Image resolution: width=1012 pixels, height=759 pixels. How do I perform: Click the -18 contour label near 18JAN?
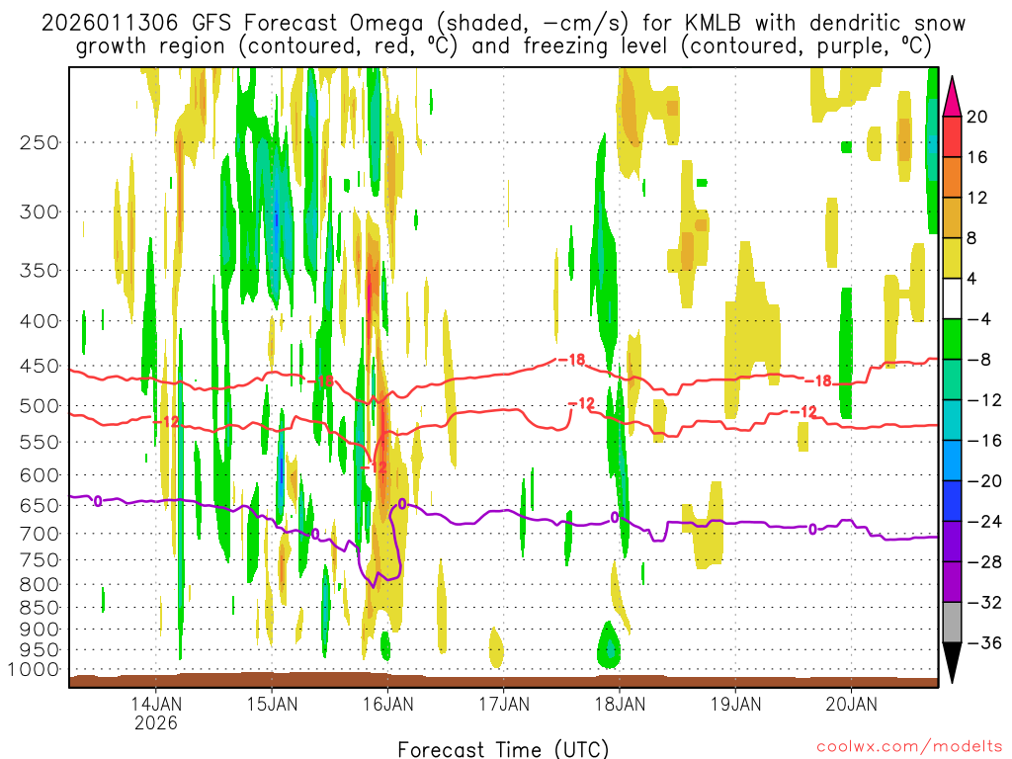570,360
